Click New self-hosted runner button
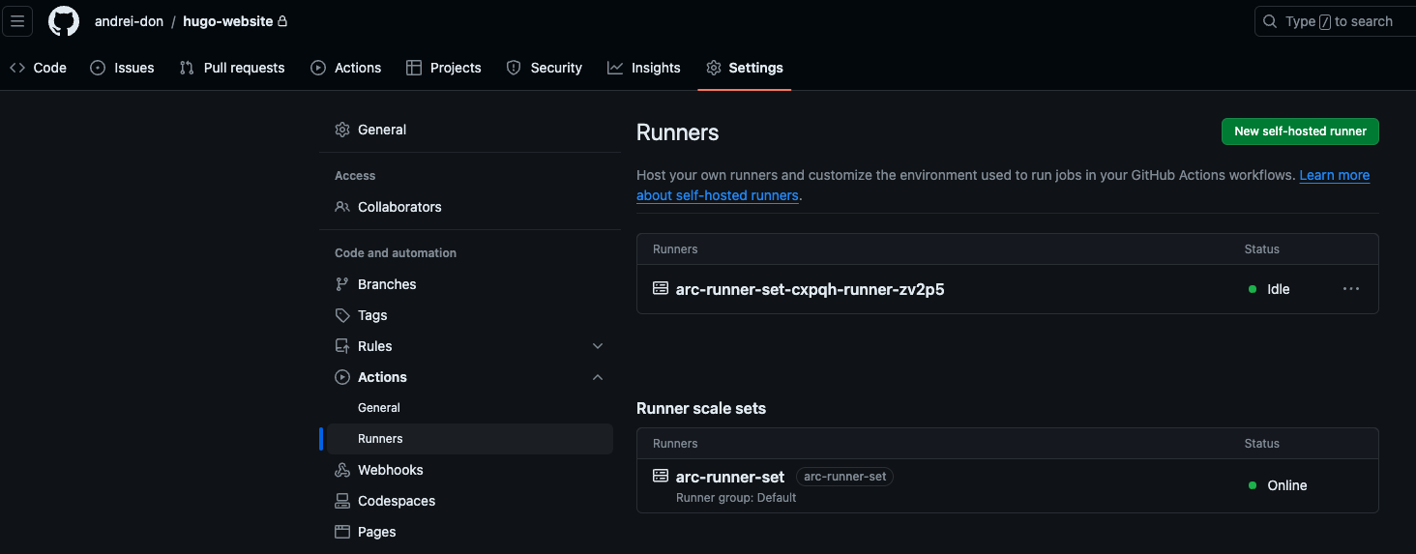Screen dimensions: 1416x554 click(x=1300, y=131)
